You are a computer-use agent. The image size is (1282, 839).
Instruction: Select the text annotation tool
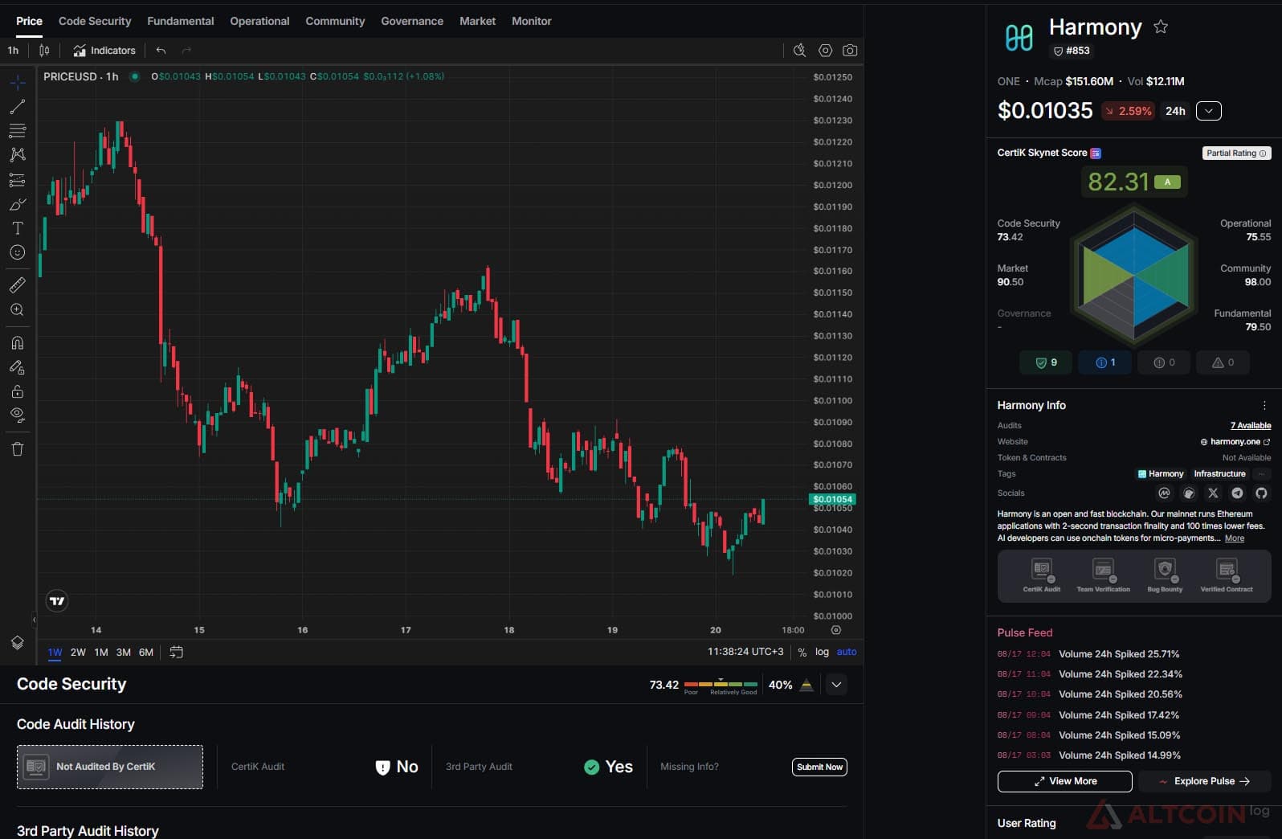[18, 228]
